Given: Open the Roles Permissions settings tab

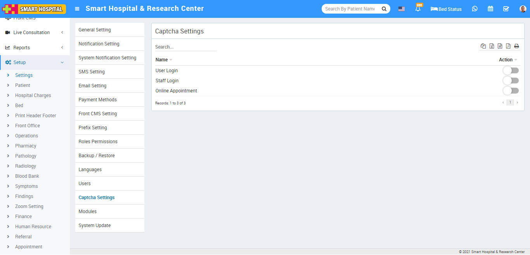Looking at the screenshot, I should pos(98,142).
